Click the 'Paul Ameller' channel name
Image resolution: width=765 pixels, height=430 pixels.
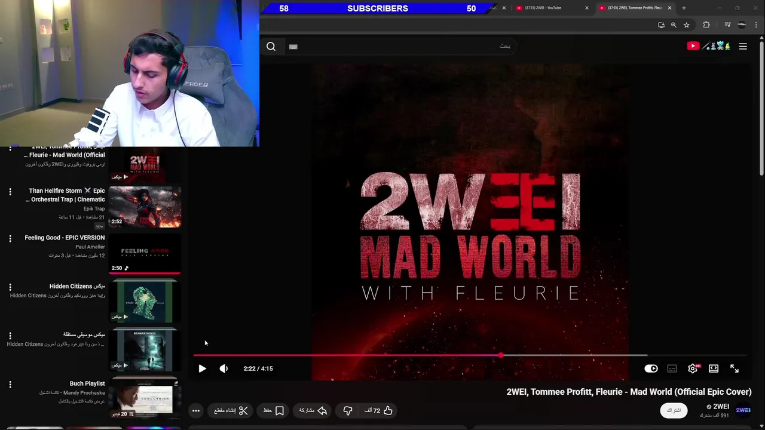pos(90,247)
